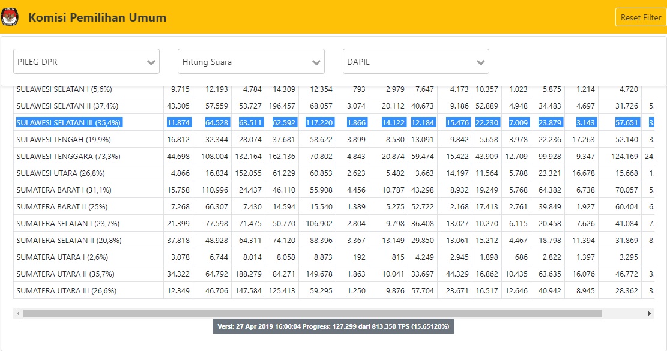Click the Komisi Pemilihan Umum title
667x351 pixels.
97,17
